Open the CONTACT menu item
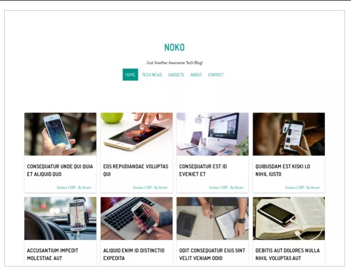The height and width of the screenshot is (279, 351). point(216,75)
